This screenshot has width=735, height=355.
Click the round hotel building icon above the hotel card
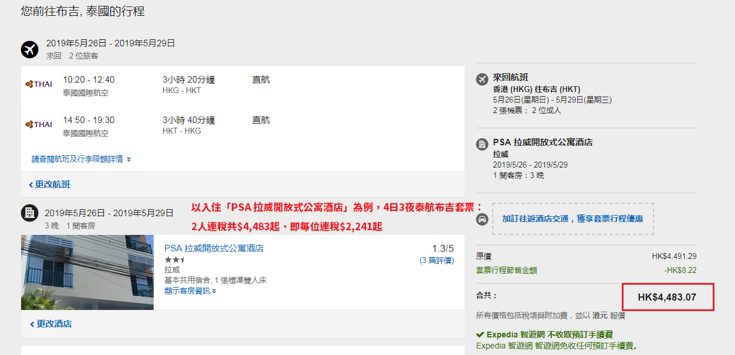[x=29, y=213]
